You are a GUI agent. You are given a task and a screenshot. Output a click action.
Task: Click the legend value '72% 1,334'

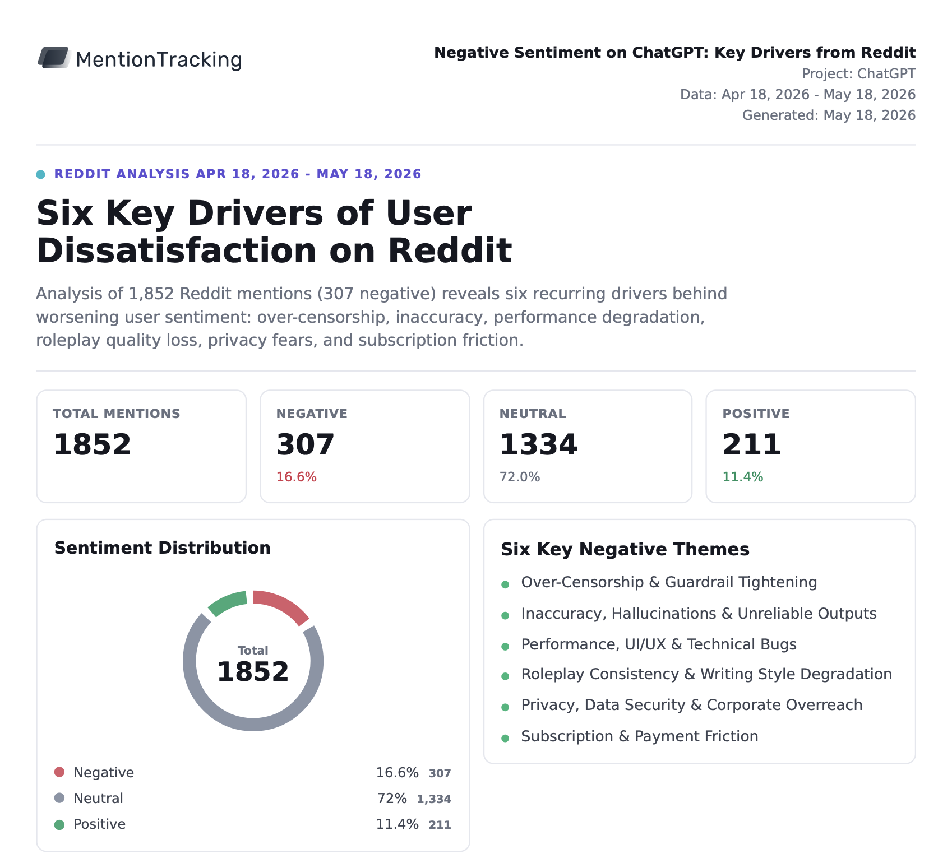(x=414, y=799)
